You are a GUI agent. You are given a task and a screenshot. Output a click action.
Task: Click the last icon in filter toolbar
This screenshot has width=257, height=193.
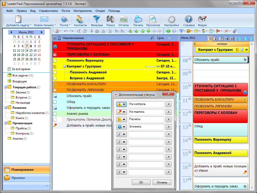coord(235,31)
